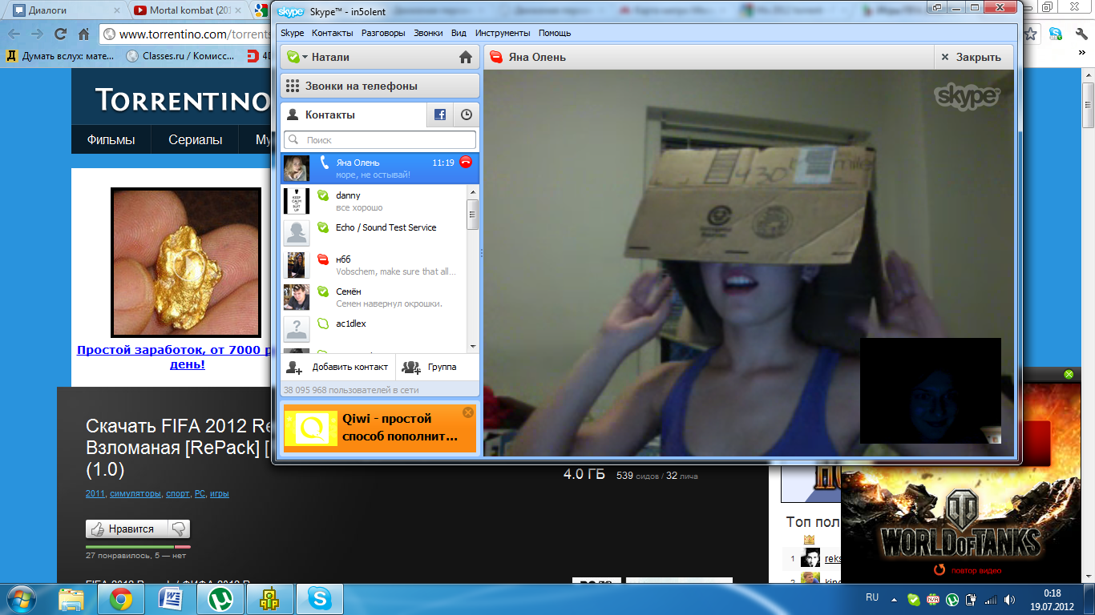Open uTorrent from the taskbar
Screen dimensions: 1095x615
coord(220,599)
